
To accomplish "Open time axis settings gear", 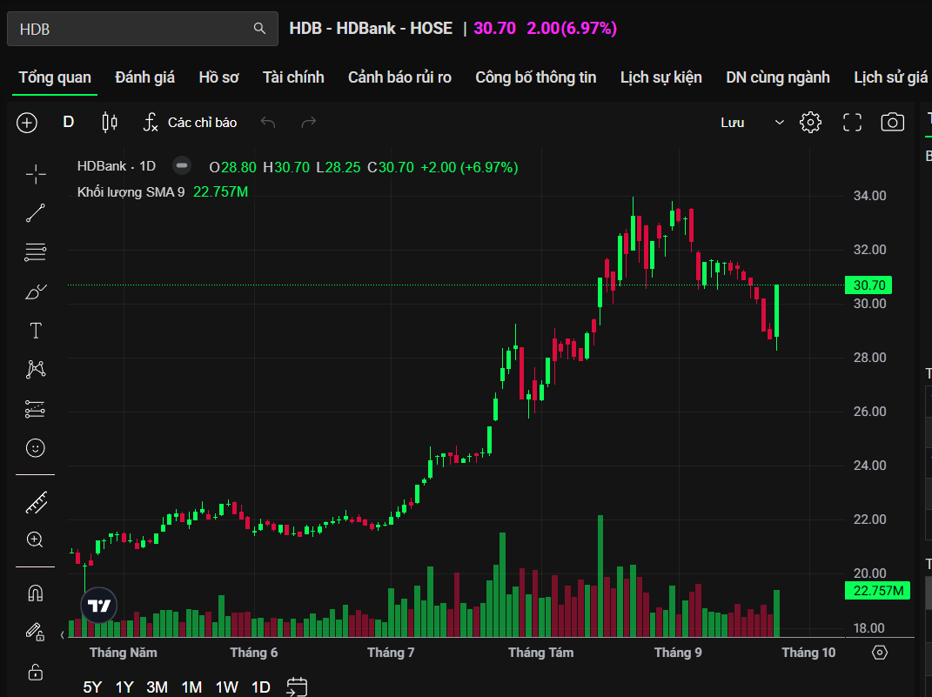I will (880, 653).
